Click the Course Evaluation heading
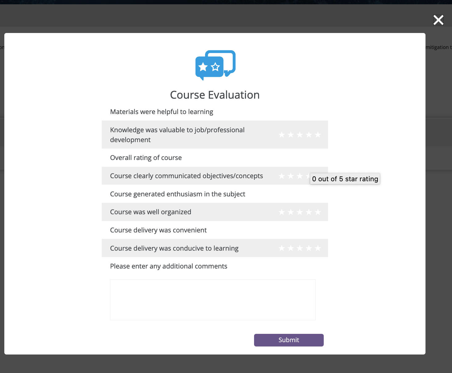Screen dimensions: 452x373 pyautogui.click(x=215, y=95)
